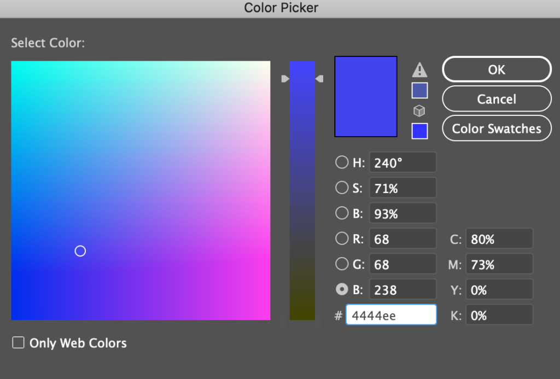Click the hex color input field

pyautogui.click(x=392, y=315)
